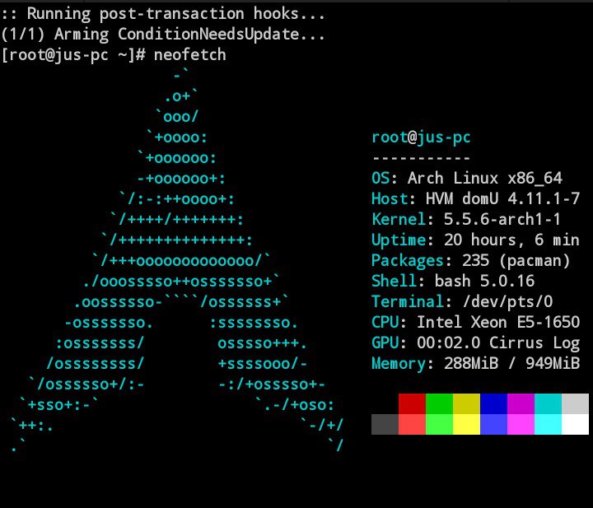Screen dimensions: 593x508
Task: Click the Memory: 288MiB / 949MiB line
Action: click(476, 364)
